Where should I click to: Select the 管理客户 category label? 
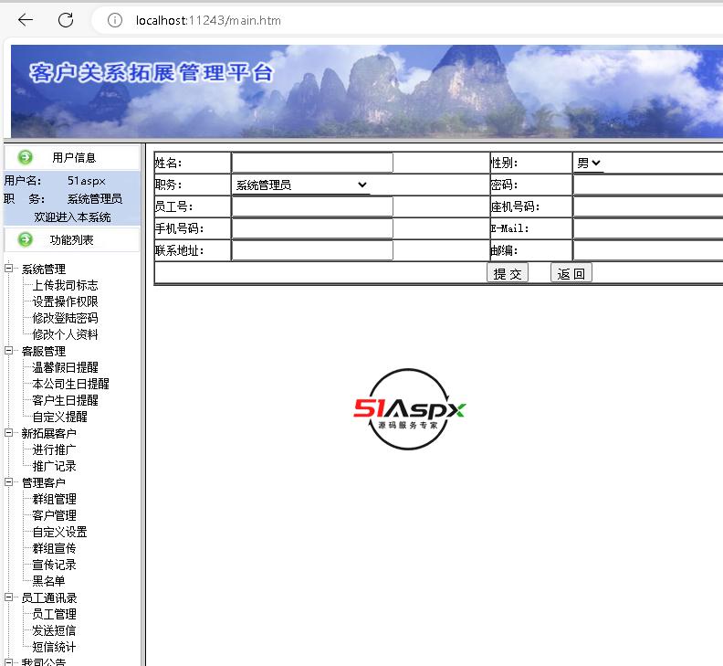43,482
